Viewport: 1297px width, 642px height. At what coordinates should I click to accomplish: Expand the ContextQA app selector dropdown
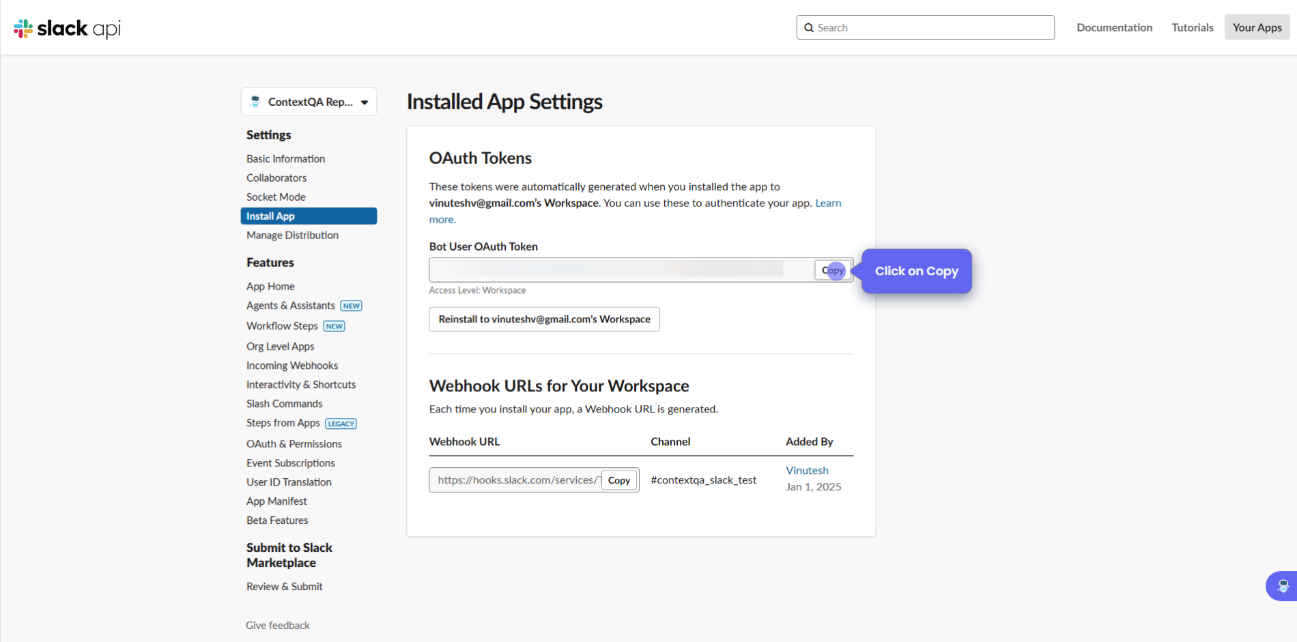pos(365,102)
